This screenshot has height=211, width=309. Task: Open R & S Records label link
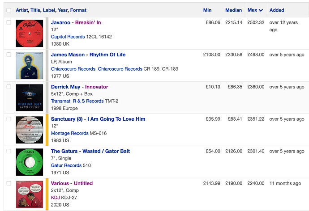pos(88,101)
